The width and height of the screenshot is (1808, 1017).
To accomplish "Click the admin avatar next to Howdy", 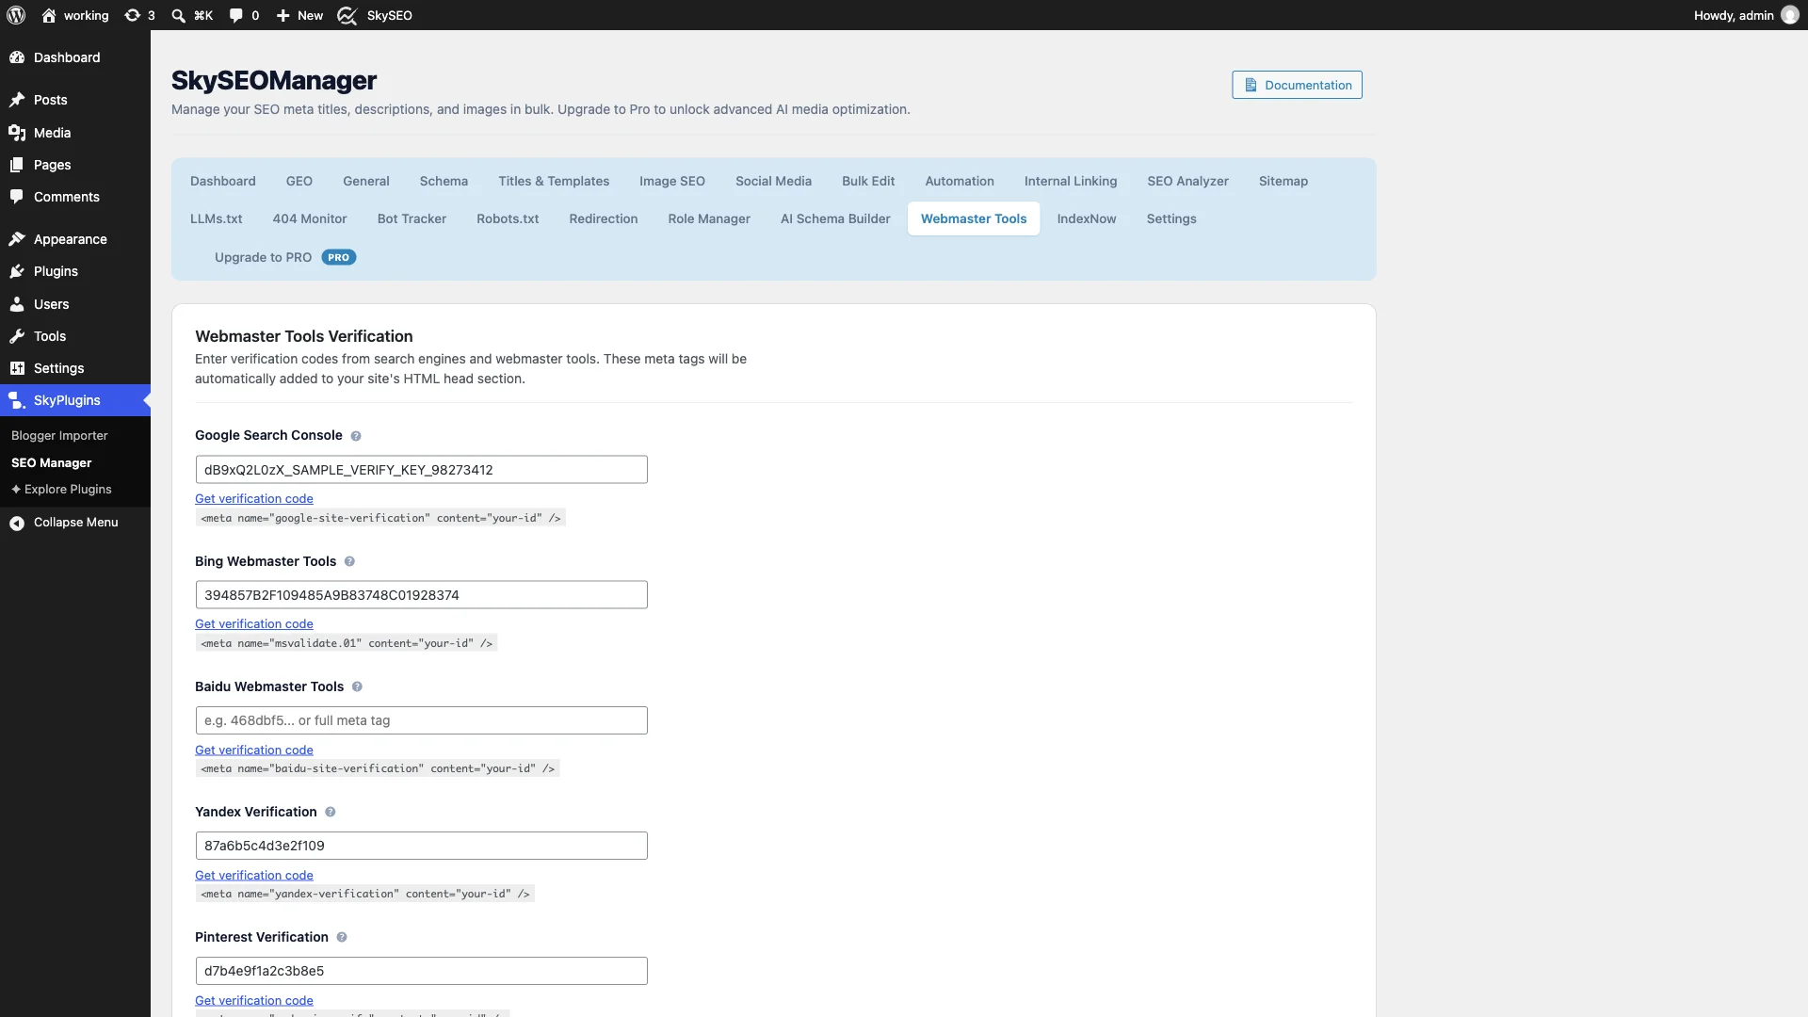I will [x=1789, y=15].
